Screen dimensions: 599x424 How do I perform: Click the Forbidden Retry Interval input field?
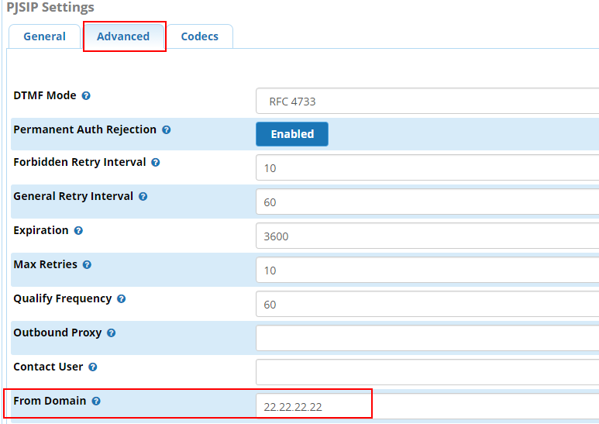[426, 168]
